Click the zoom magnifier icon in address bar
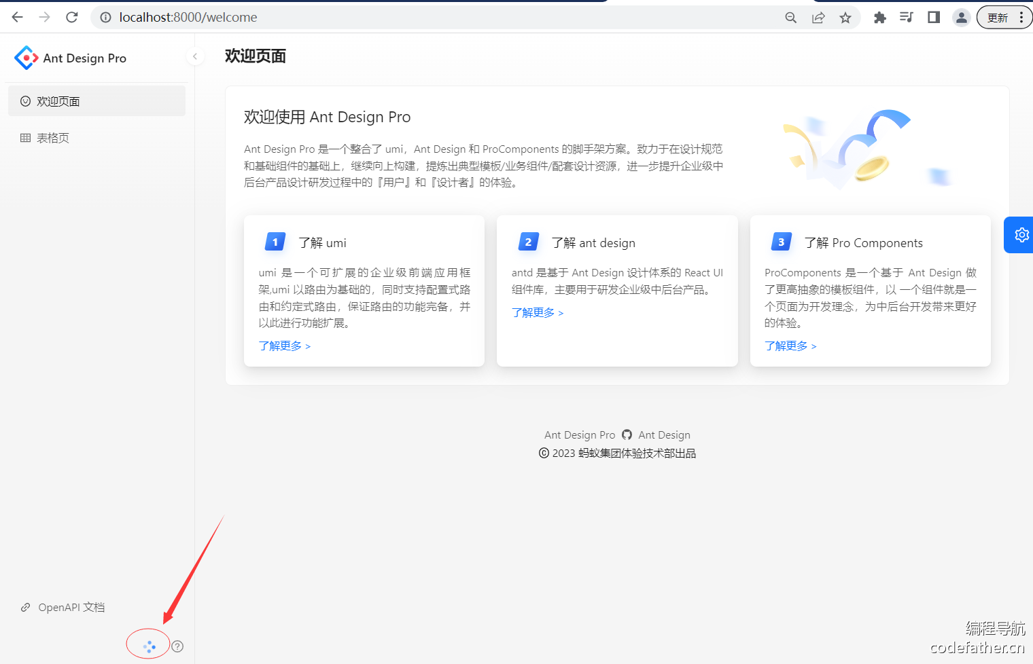The image size is (1033, 664). click(x=791, y=18)
